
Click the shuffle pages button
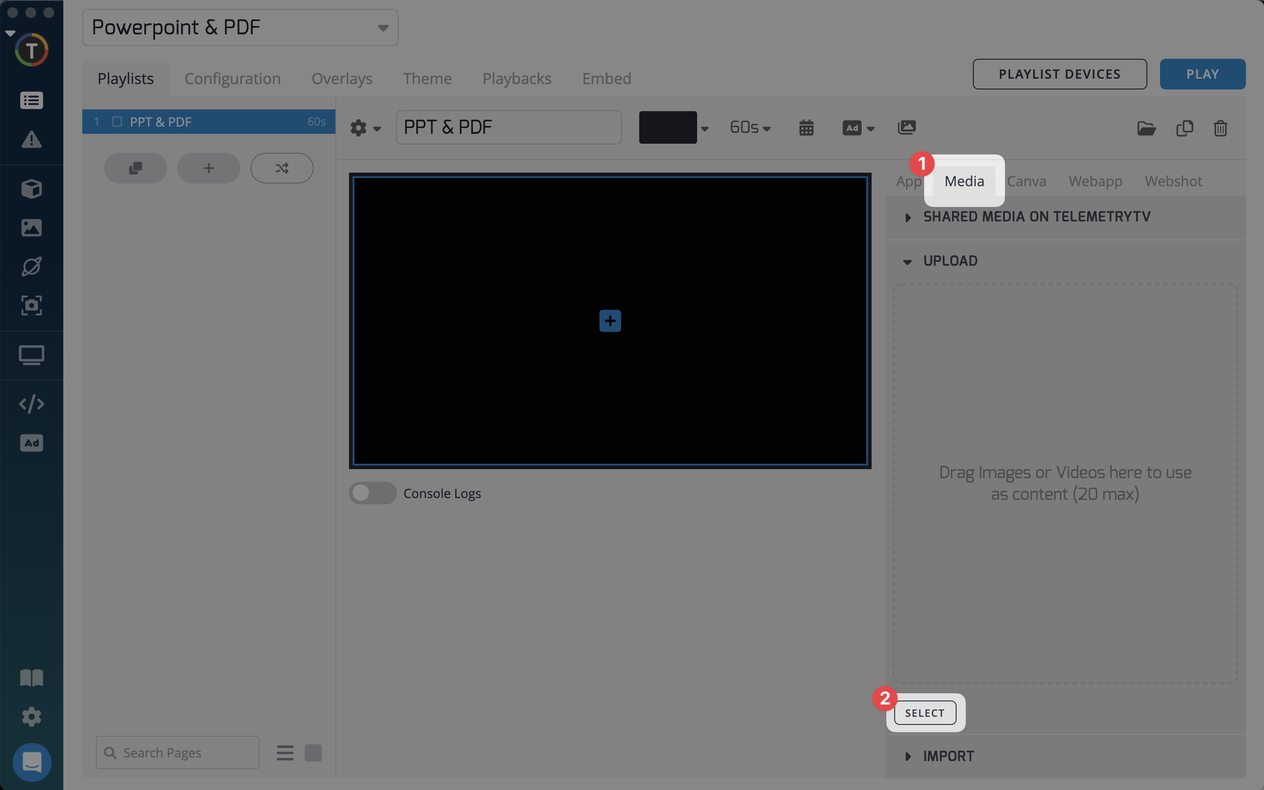(282, 168)
